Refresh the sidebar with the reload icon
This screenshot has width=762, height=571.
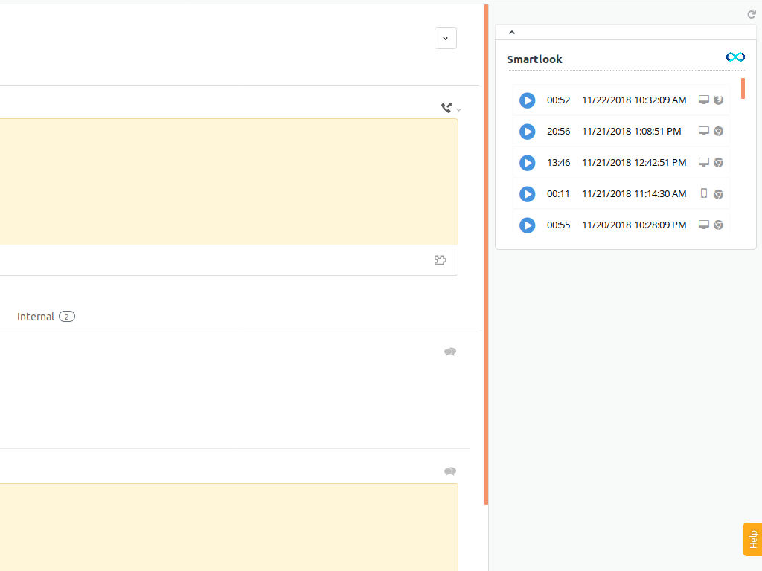click(x=752, y=15)
